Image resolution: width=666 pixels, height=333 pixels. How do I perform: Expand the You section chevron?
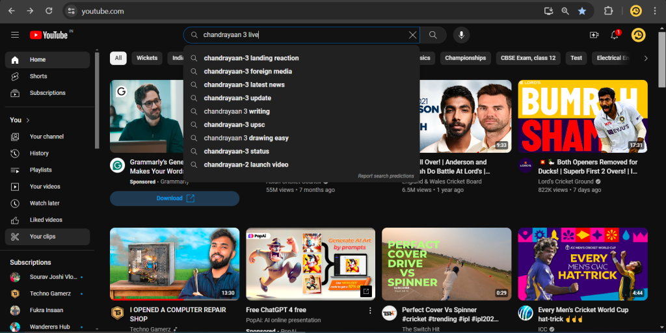pos(28,120)
